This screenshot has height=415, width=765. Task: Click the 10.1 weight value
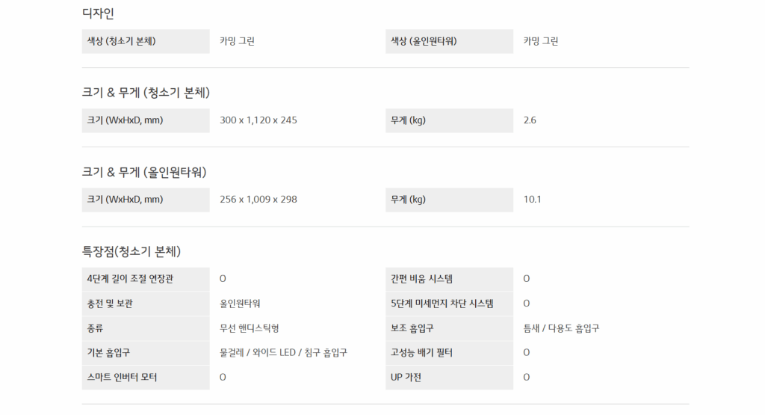click(533, 200)
